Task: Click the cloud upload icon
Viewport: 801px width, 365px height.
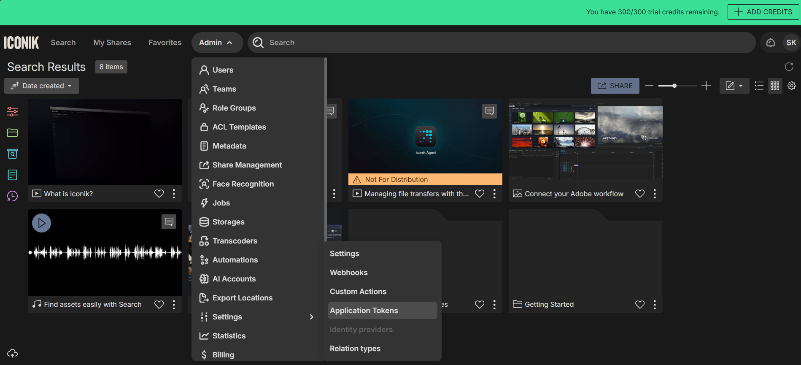Action: (x=12, y=353)
